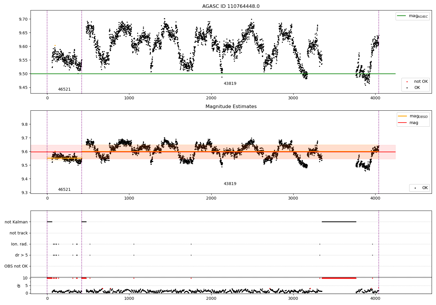The width and height of the screenshot is (436, 305).
Task: Click the 9.70 y-tick in top plot
Action: point(23,19)
